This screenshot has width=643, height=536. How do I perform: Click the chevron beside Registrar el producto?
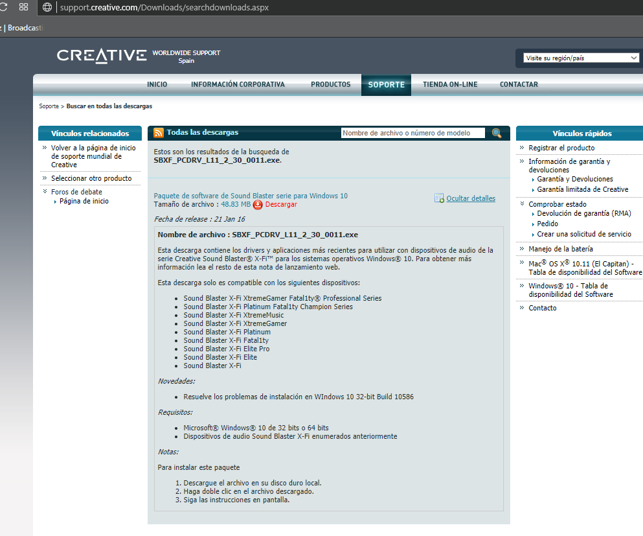coord(522,147)
